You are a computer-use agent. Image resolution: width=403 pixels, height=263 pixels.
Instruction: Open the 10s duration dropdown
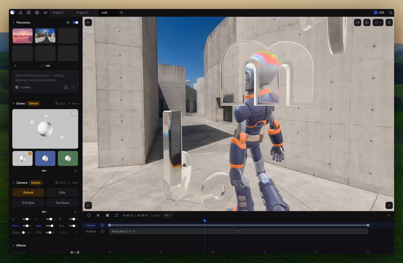click(168, 215)
